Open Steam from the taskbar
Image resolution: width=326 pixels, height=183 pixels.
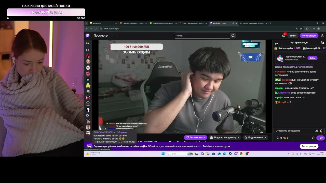point(230,154)
